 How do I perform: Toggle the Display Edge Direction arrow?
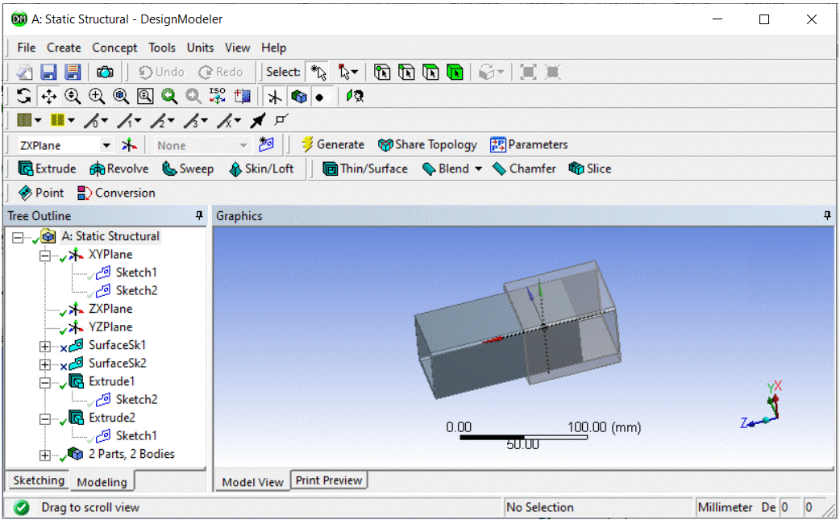coord(258,120)
